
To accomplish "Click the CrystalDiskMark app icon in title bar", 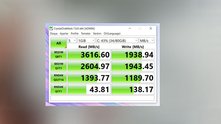I will pos(51,28).
